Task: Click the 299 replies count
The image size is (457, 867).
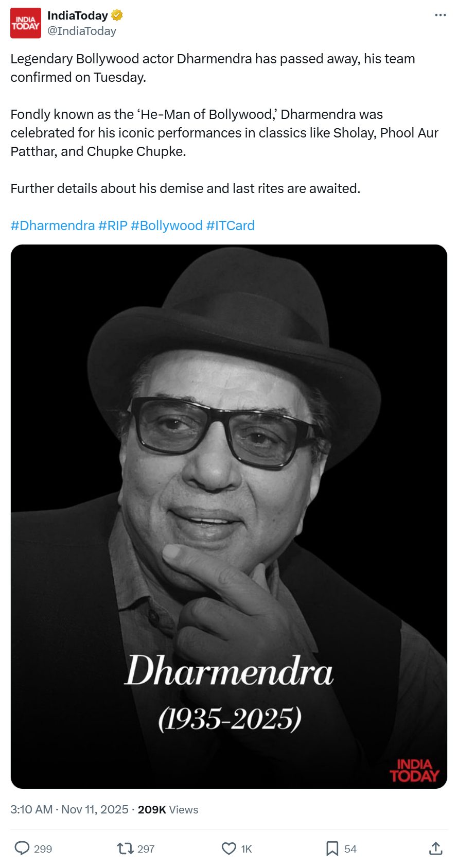Action: click(43, 849)
